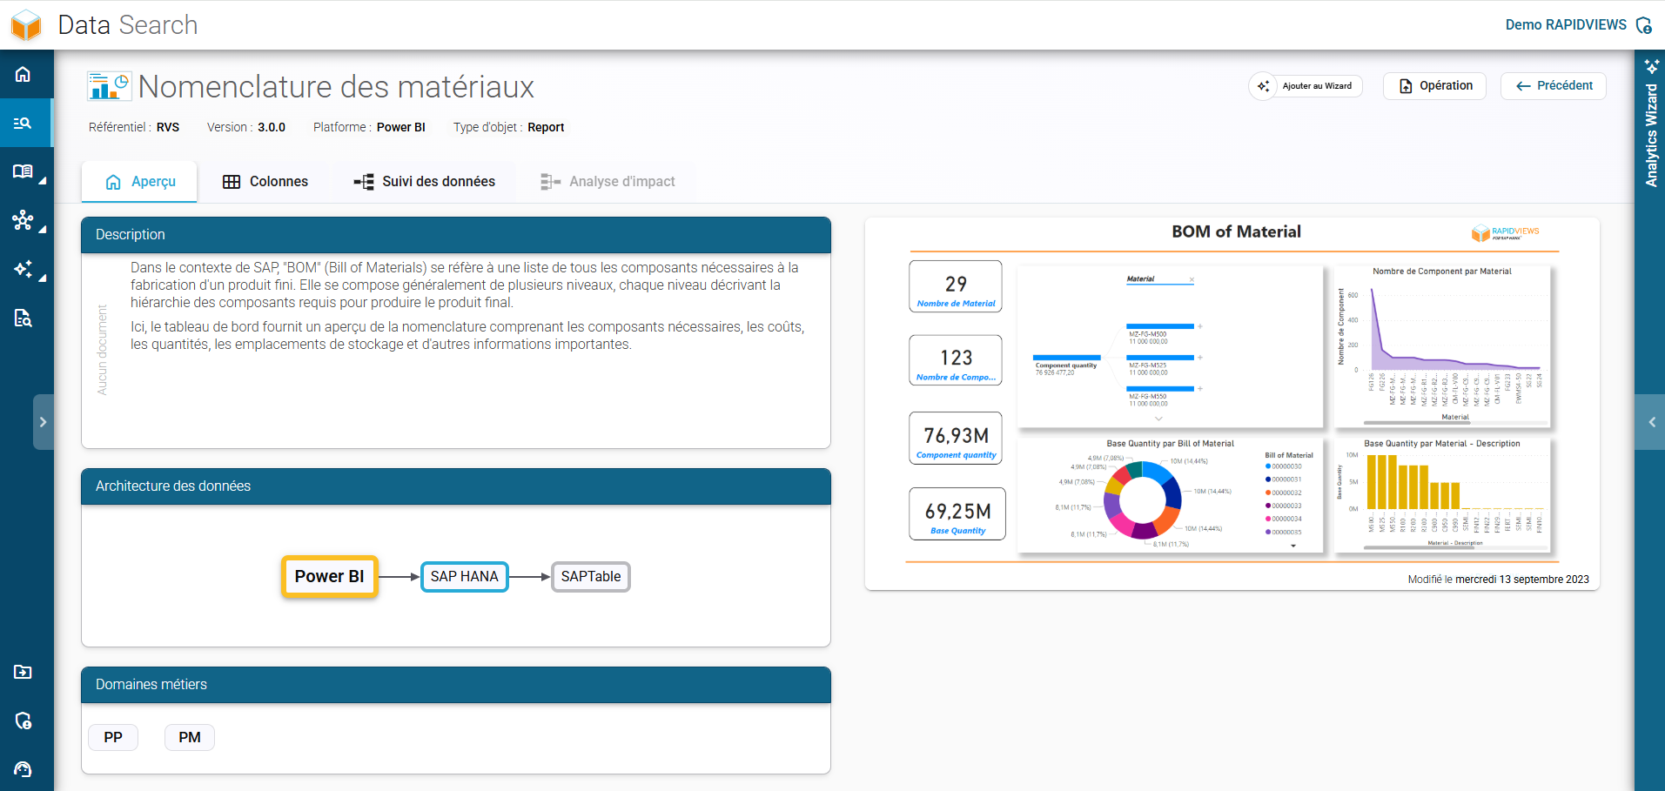Click the Analytics Wizard vertical label

(1651, 135)
